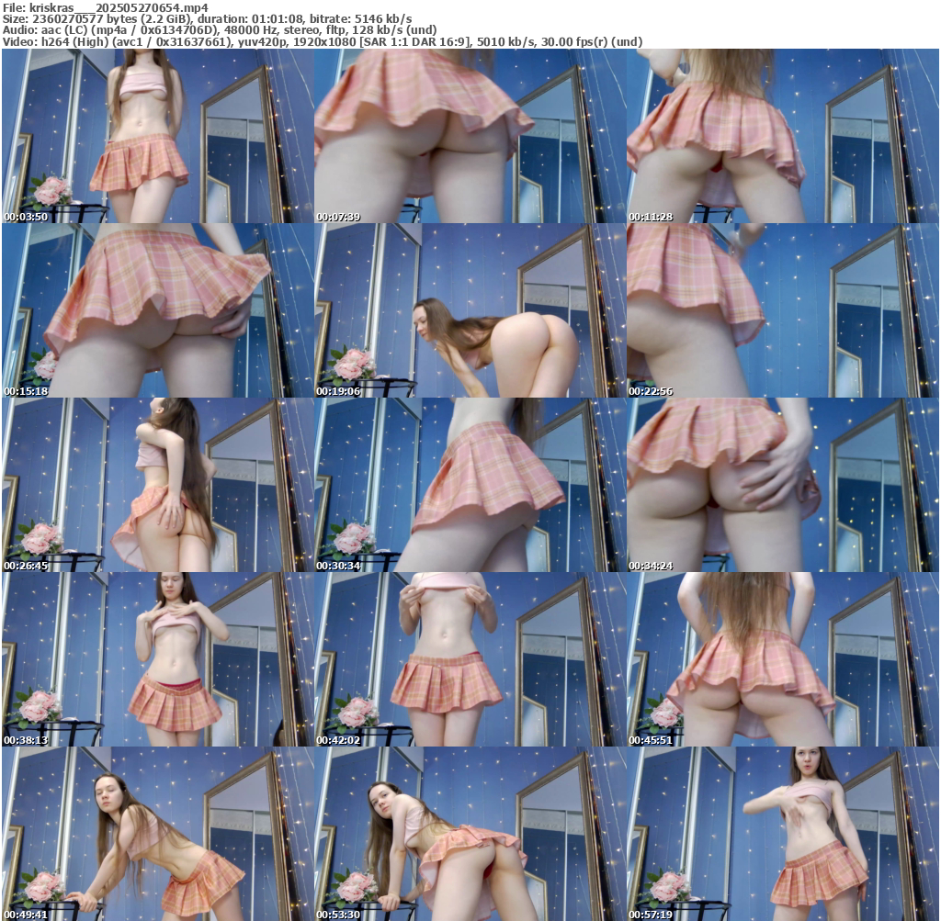Select the thumbnail timestamped 00:26:45
Image resolution: width=941 pixels, height=921 pixels.
click(x=158, y=485)
